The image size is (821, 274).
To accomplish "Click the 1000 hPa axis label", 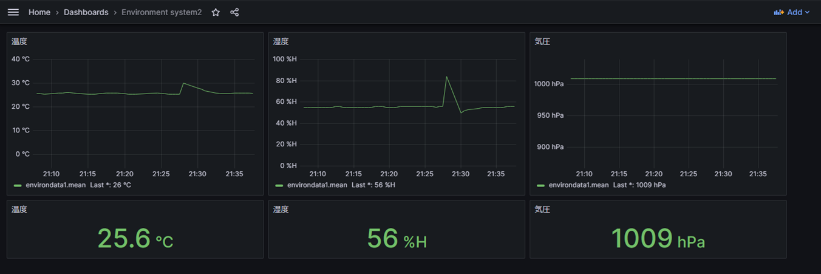I will click(x=548, y=83).
